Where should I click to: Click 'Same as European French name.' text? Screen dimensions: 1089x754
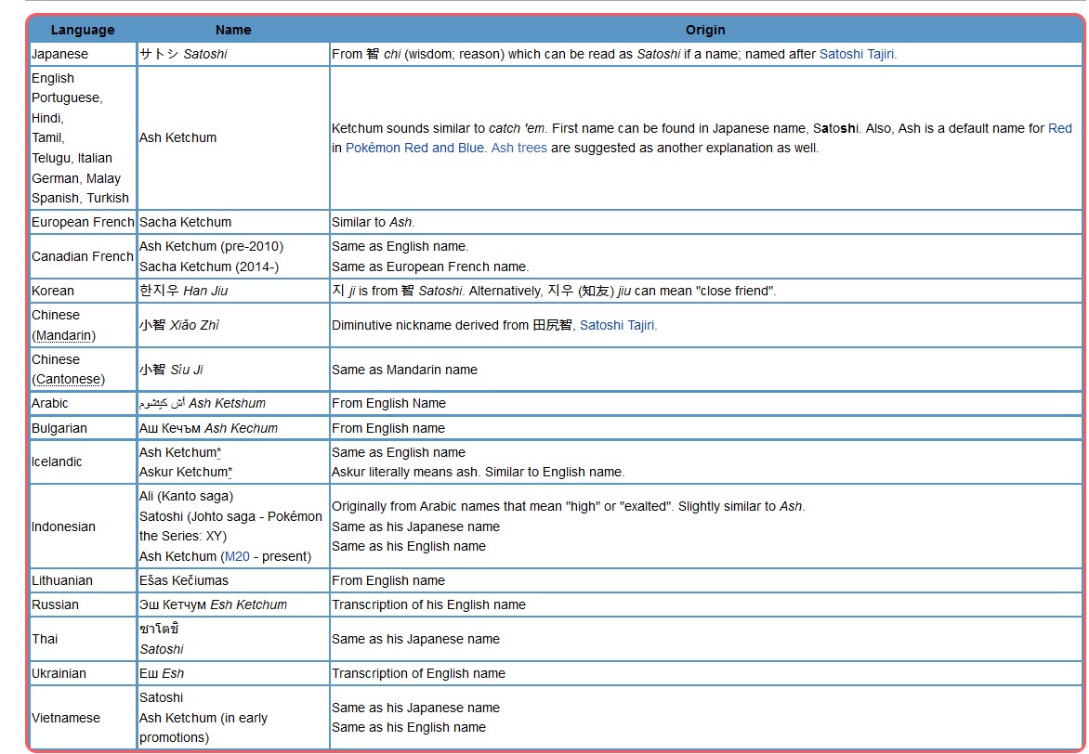430,266
